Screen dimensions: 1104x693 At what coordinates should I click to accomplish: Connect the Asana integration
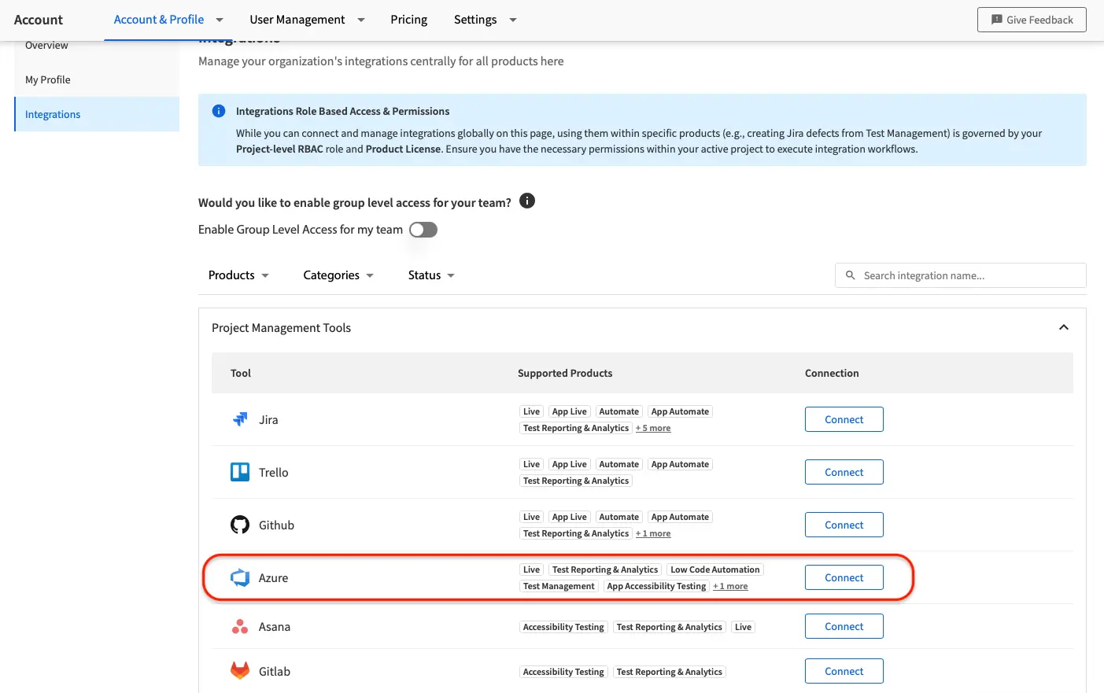844,626
